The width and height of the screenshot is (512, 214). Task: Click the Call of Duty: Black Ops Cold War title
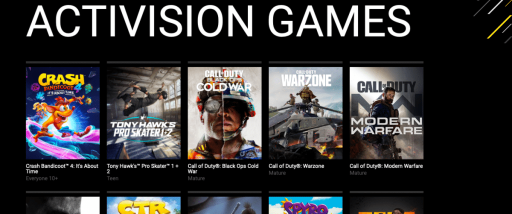point(223,168)
